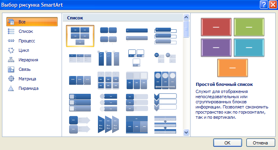Screen dimensions: 278x150
Task: Select the basic block list layout thumbnail
Action: tap(80, 36)
